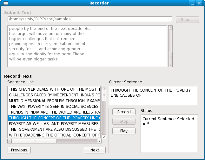Click the Record button
205x160 pixels.
(124, 112)
